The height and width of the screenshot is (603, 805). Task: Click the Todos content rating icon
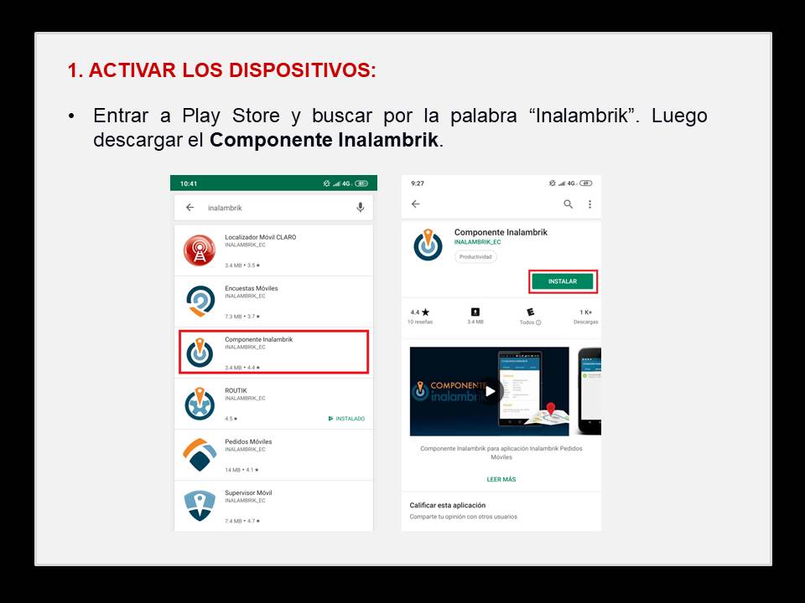pyautogui.click(x=530, y=312)
